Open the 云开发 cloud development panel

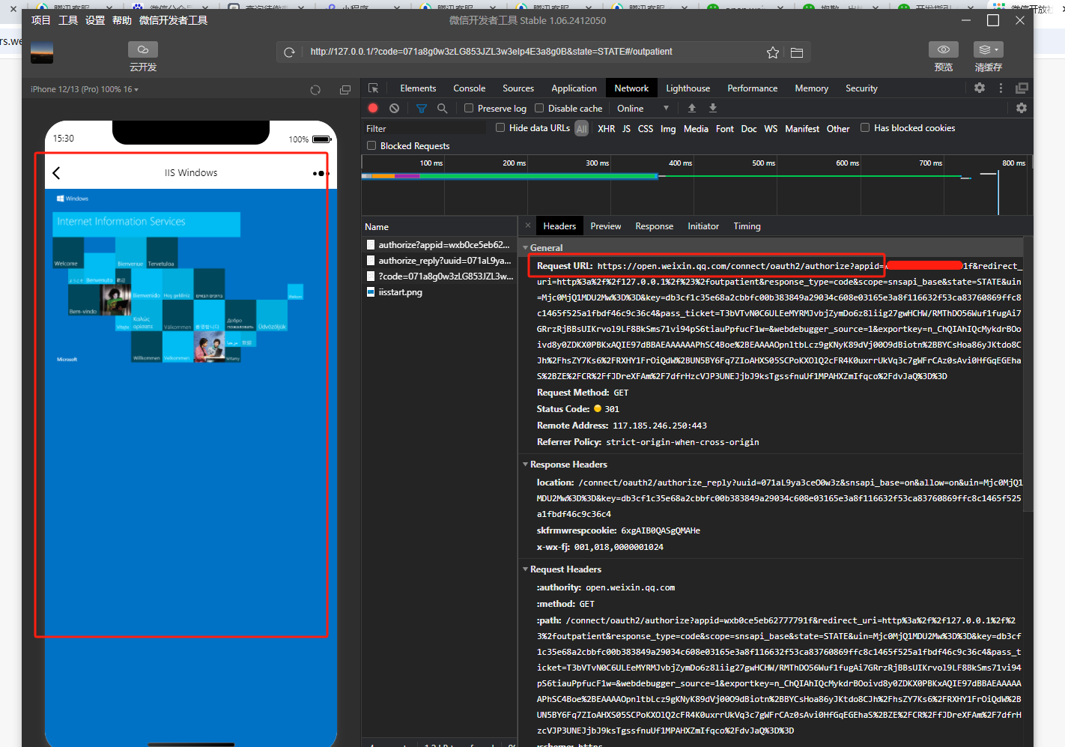point(143,49)
